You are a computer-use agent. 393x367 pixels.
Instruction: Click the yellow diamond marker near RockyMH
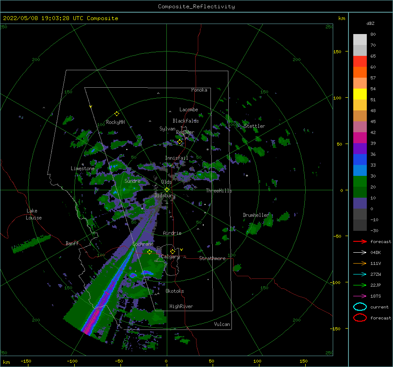[117, 114]
